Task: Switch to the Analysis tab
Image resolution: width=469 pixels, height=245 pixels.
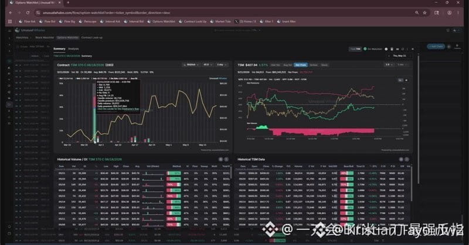Action: click(x=73, y=49)
